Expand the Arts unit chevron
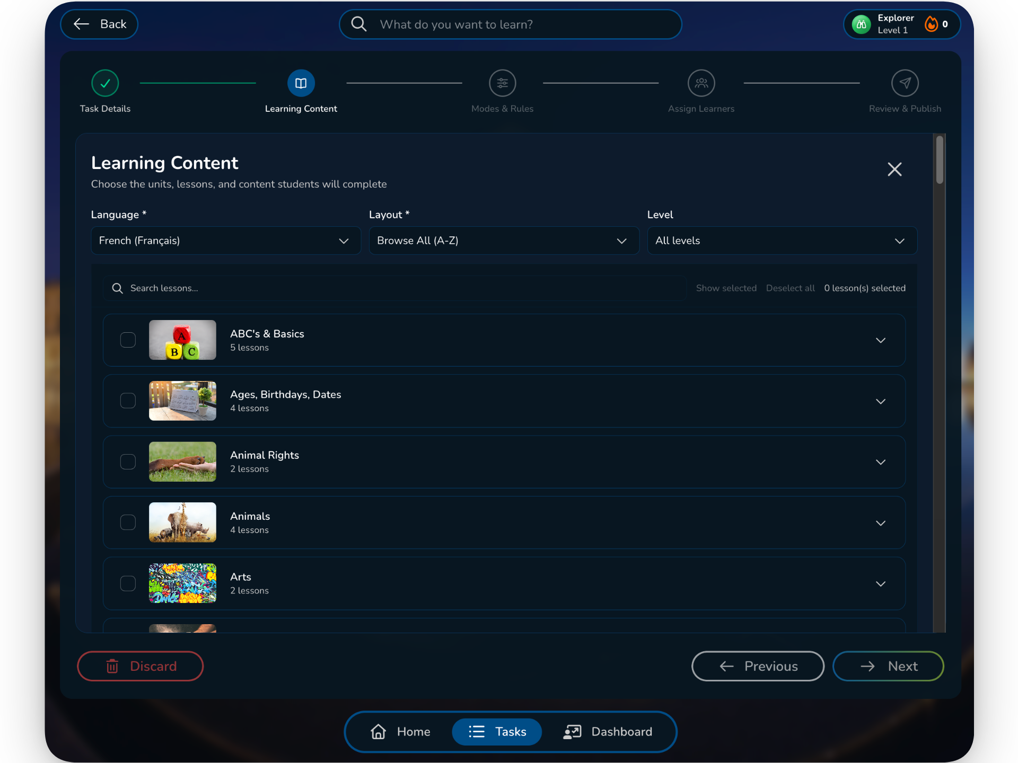 [x=881, y=584]
